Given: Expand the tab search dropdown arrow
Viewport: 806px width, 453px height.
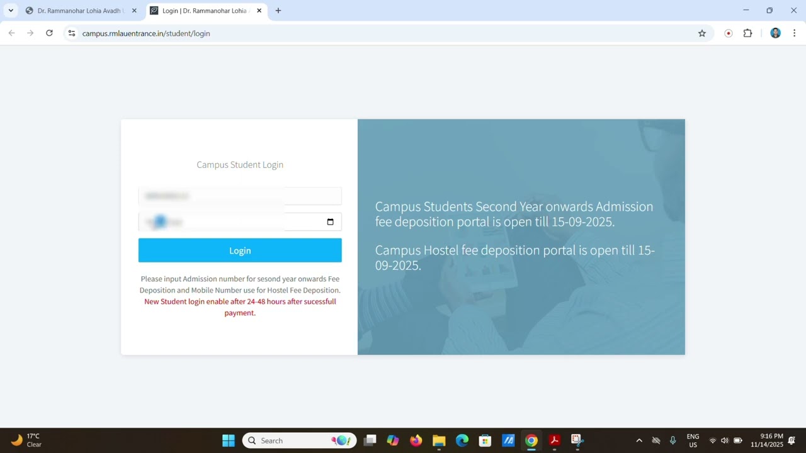Looking at the screenshot, I should coord(11,11).
